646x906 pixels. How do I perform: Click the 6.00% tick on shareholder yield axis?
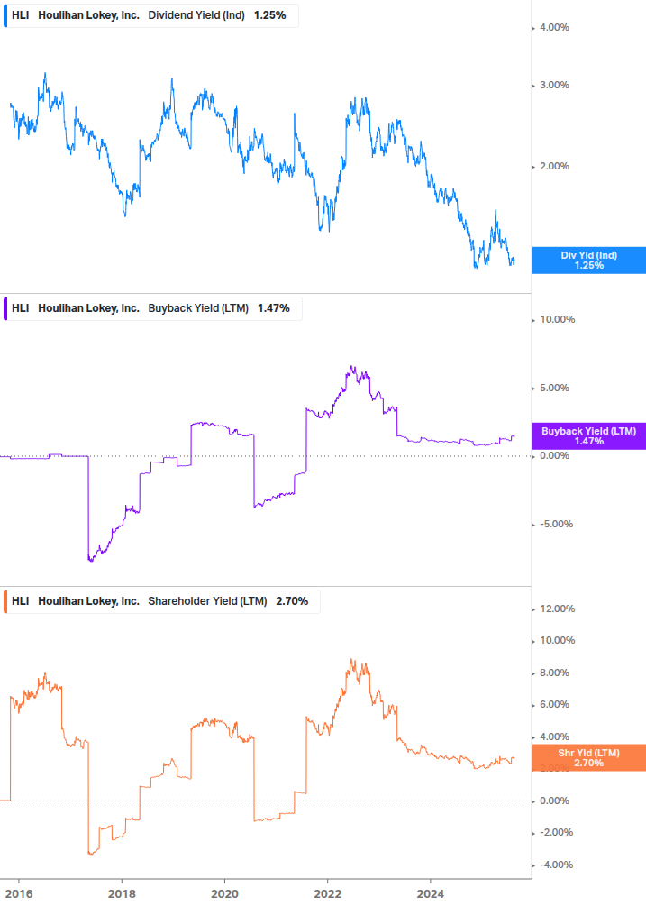pos(554,704)
